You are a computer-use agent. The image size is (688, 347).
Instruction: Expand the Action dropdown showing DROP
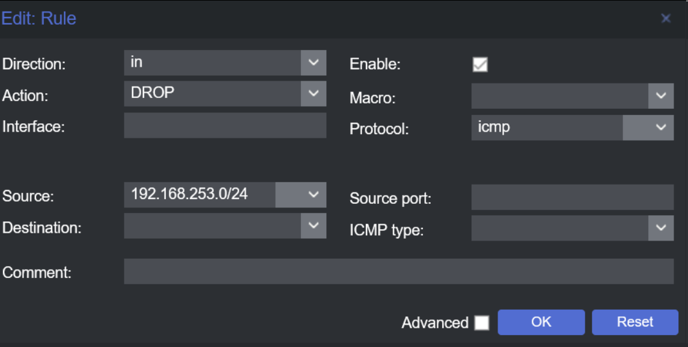[313, 94]
